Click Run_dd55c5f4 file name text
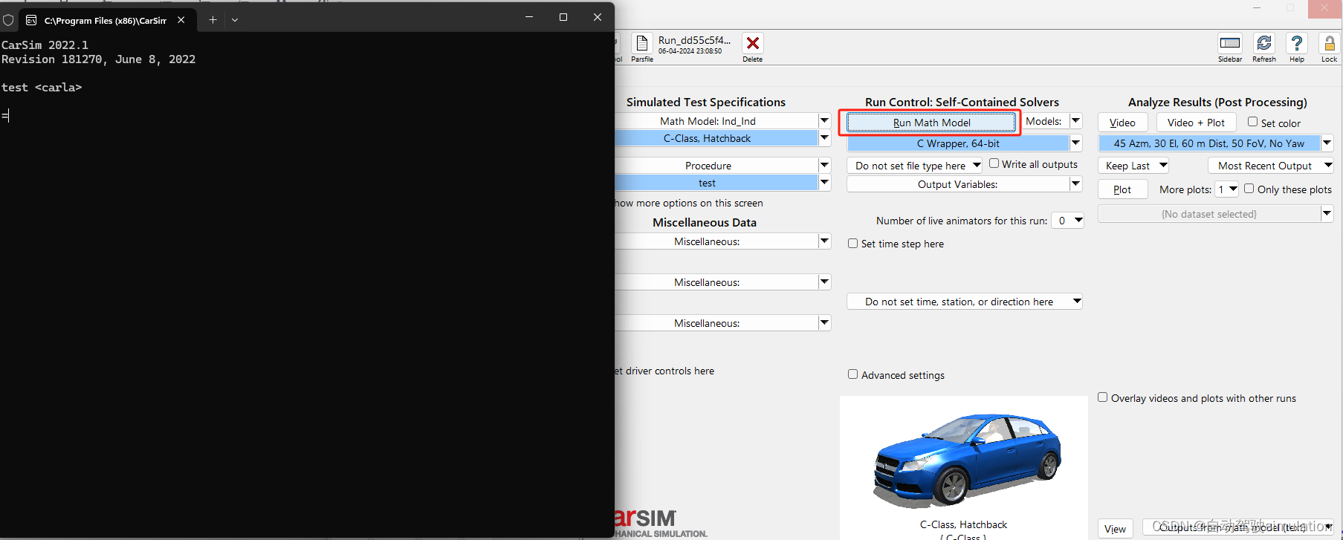 coord(694,40)
